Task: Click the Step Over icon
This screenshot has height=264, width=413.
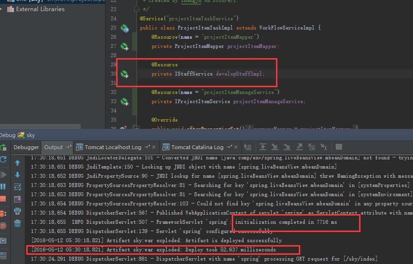Action: [262, 147]
